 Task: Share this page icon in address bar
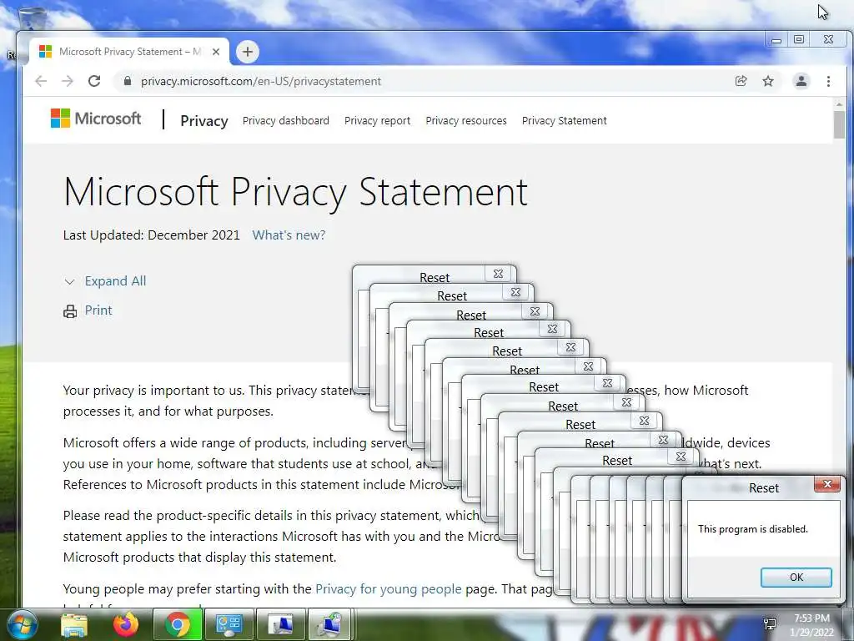(741, 81)
